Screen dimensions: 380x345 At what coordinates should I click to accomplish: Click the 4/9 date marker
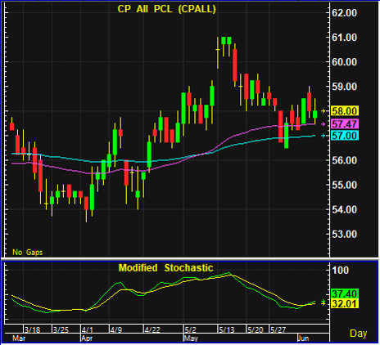(x=116, y=329)
